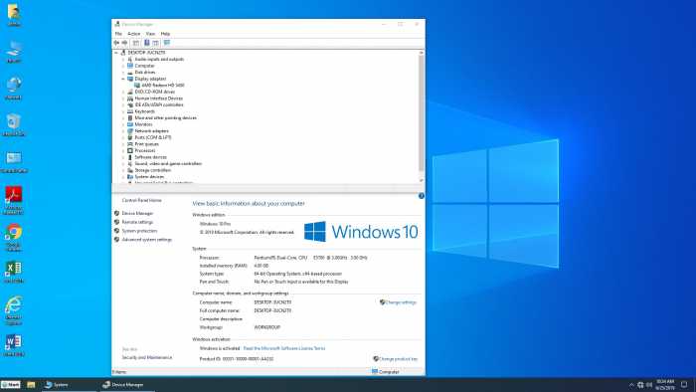Viewport: 696px width, 392px height.
Task: Open the Adobe Acrobat Reader desktop shortcut
Action: point(14,200)
